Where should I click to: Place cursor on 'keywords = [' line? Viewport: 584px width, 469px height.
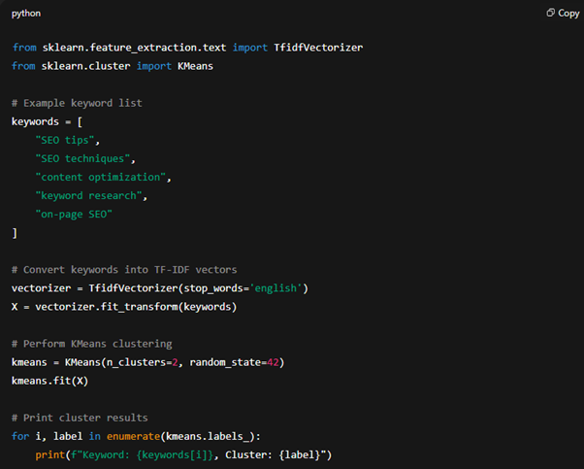[47, 121]
